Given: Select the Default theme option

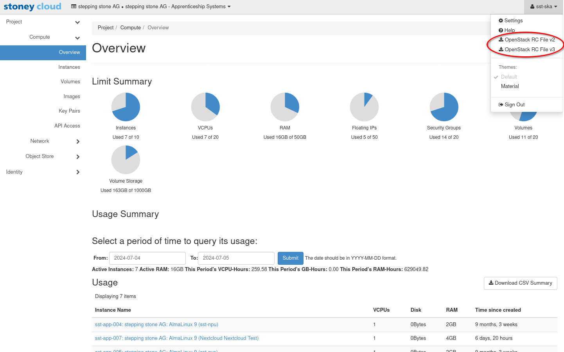Looking at the screenshot, I should 509,77.
